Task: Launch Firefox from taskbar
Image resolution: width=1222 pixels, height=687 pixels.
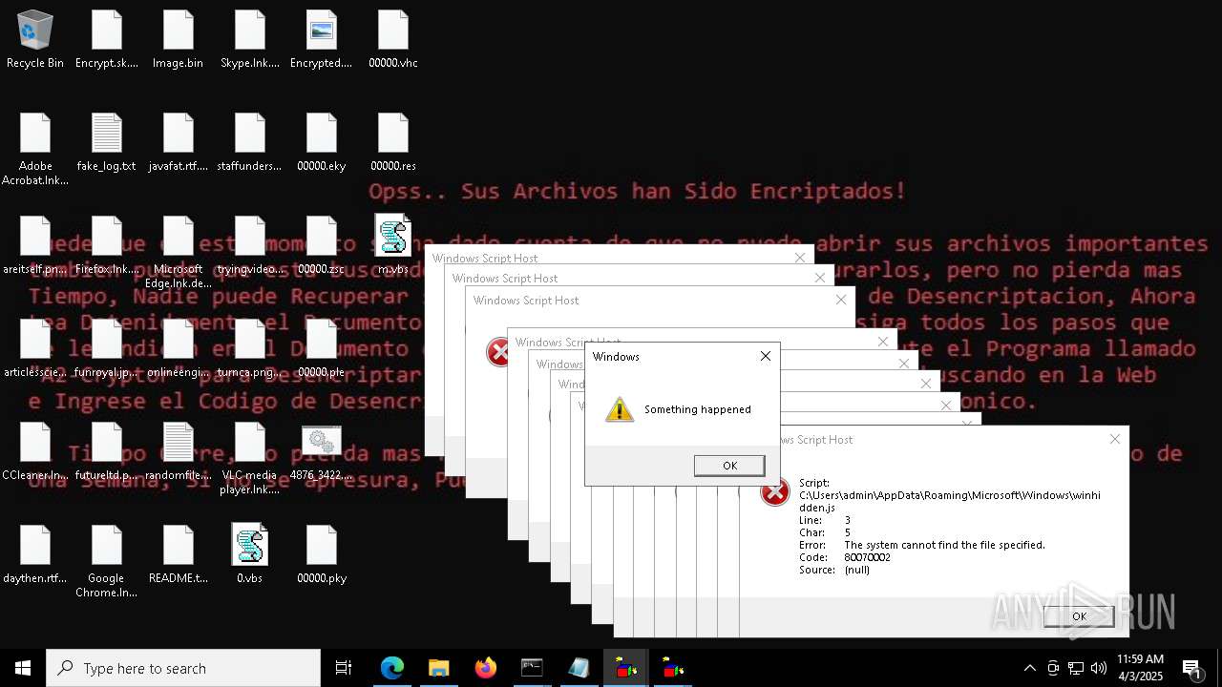Action: tap(486, 668)
